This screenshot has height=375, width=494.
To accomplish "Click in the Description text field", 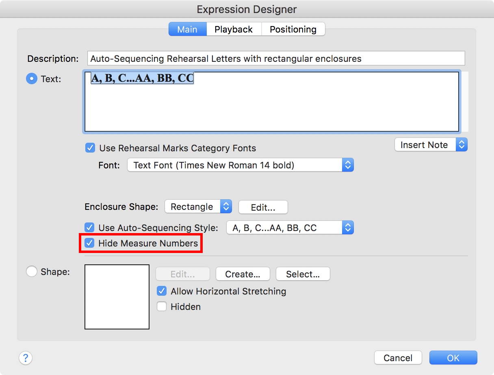I will [x=276, y=59].
